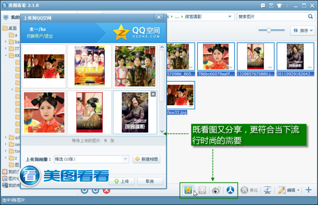
Task: Open the title bar dropdown menu icon
Action: click(271, 6)
